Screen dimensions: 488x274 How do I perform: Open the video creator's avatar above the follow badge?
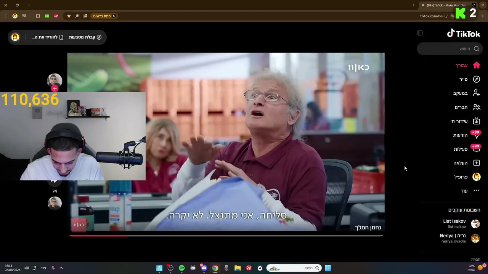(55, 80)
